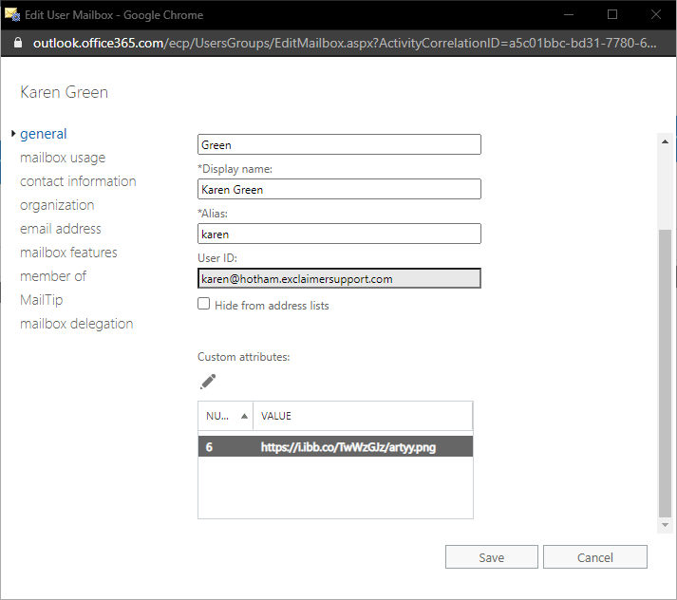
Task: Sort by the NU... column header arrow
Action: tap(245, 416)
